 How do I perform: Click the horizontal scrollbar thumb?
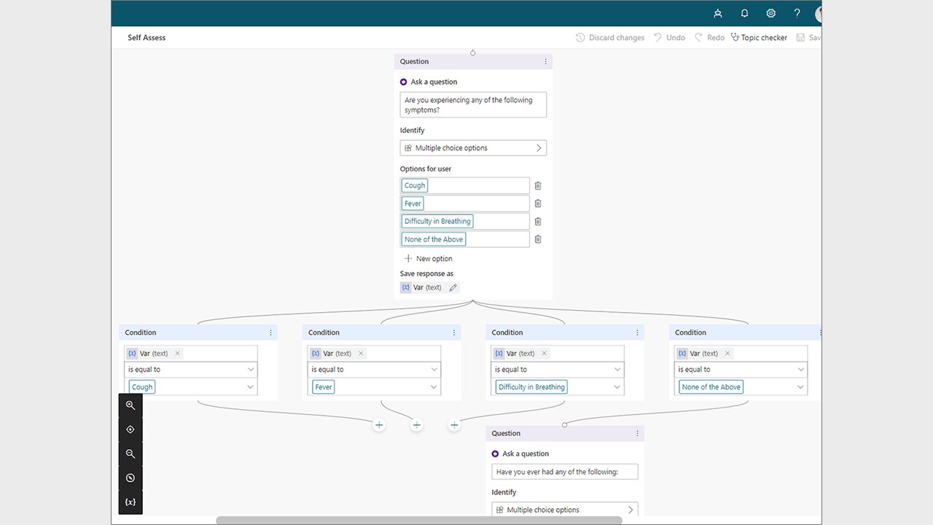pyautogui.click(x=419, y=521)
